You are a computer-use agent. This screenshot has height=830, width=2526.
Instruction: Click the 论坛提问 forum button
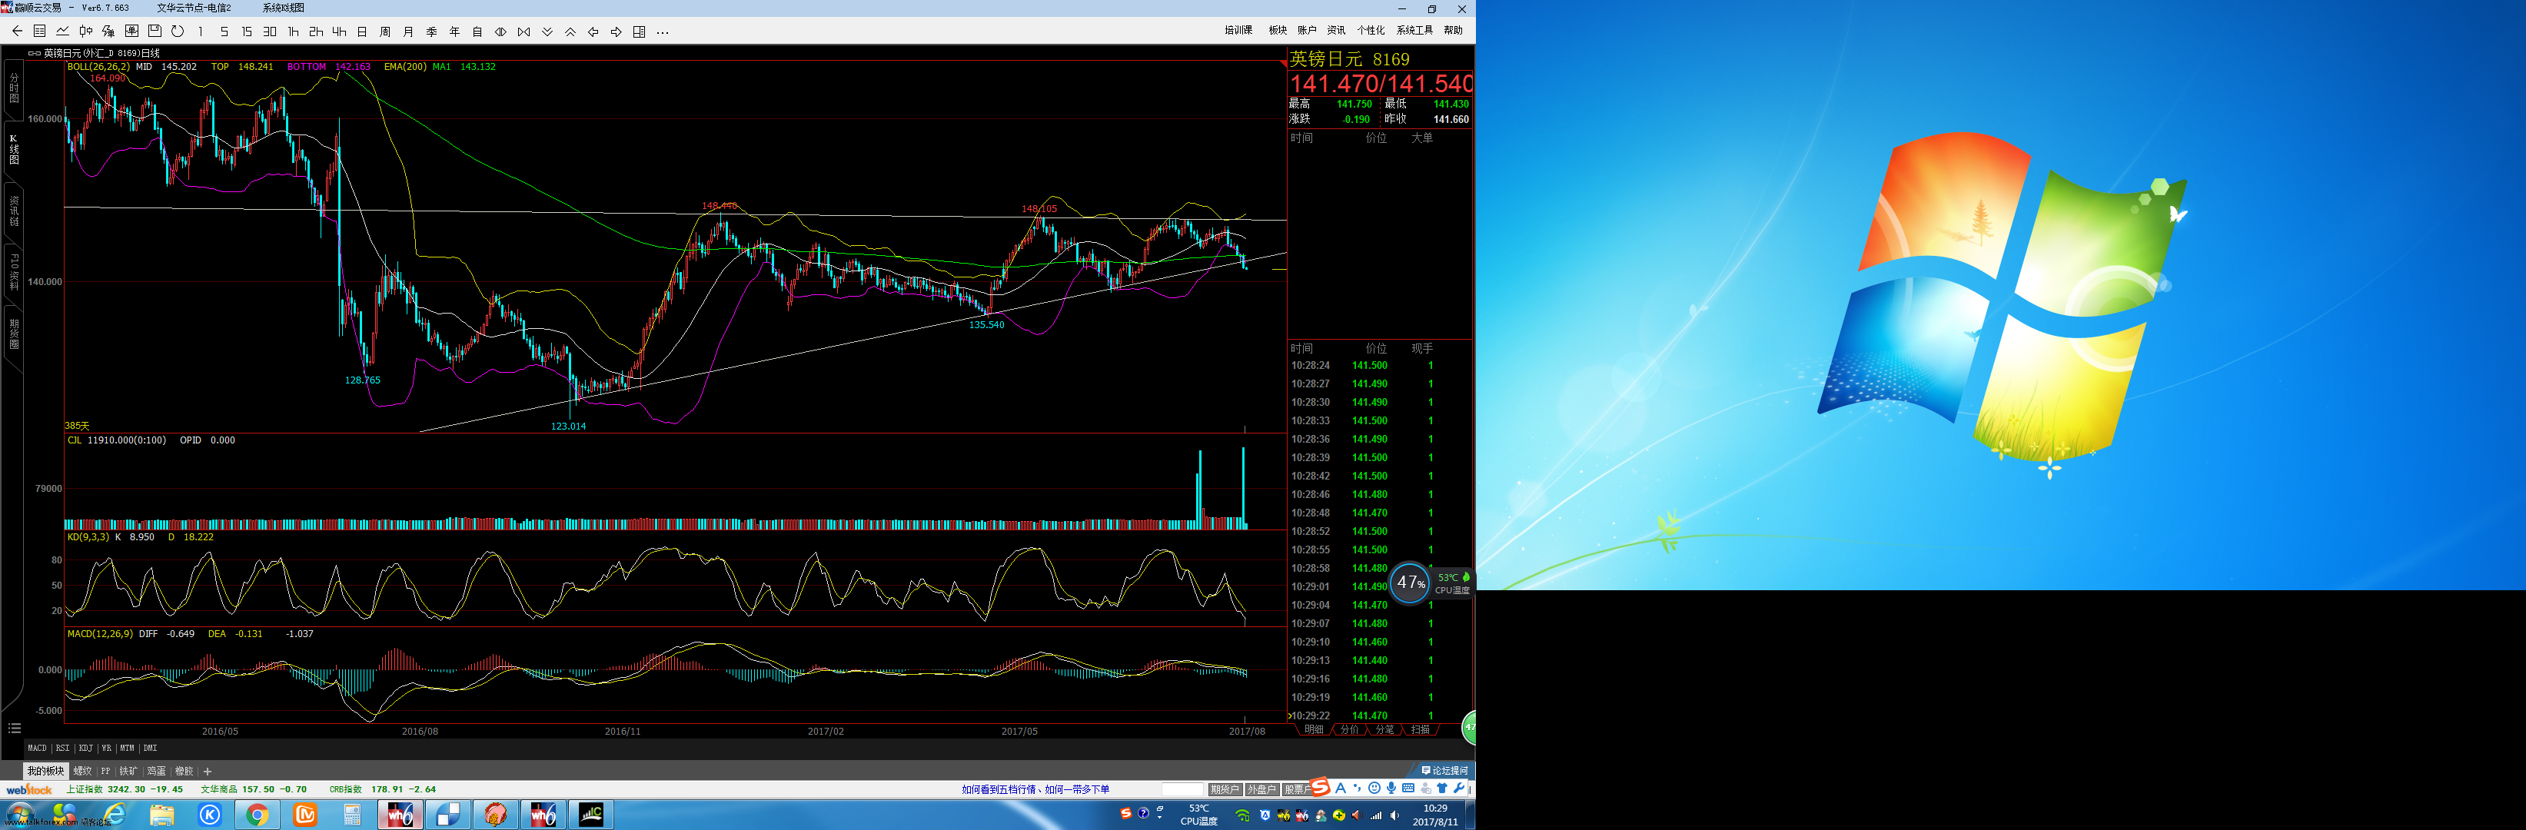click(1445, 770)
